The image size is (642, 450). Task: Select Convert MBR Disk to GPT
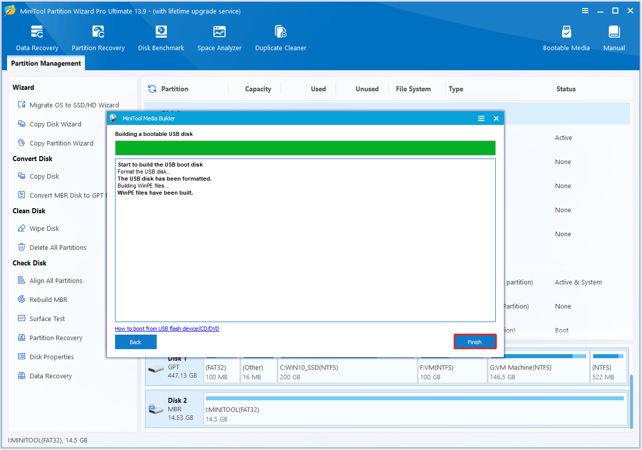(x=62, y=195)
